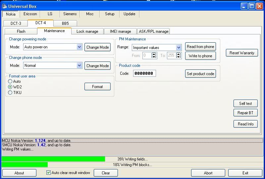Click the Format button
Screen dimensions: 265x179
[97, 87]
